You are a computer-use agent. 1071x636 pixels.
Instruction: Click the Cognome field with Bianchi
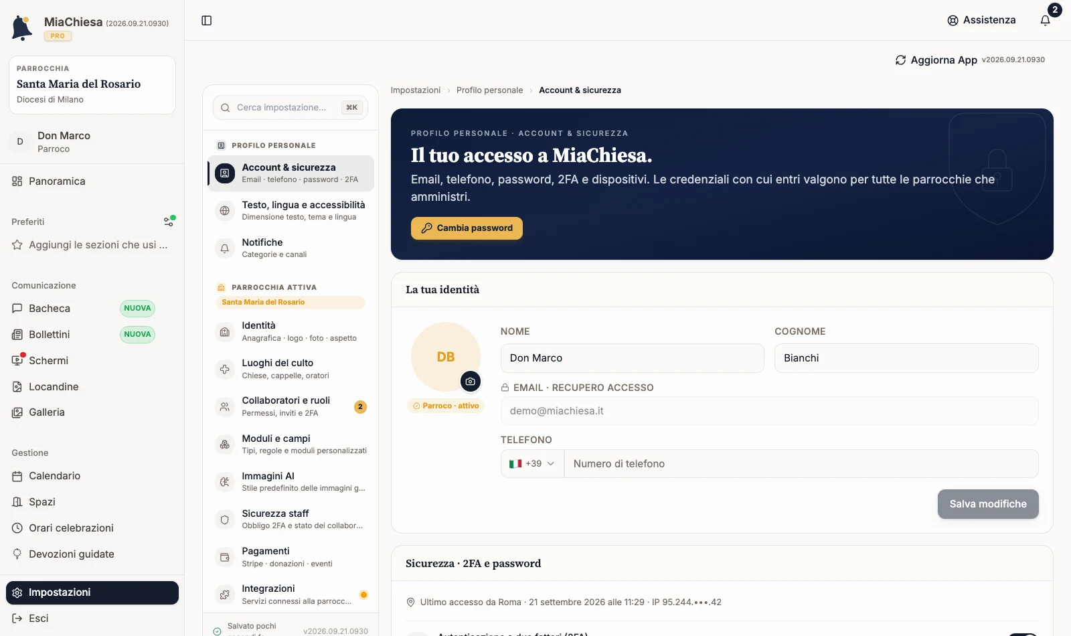pyautogui.click(x=906, y=358)
